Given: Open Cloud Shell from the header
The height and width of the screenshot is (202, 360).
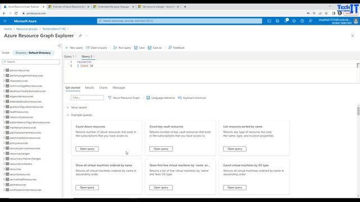Looking at the screenshot, I should 269,21.
